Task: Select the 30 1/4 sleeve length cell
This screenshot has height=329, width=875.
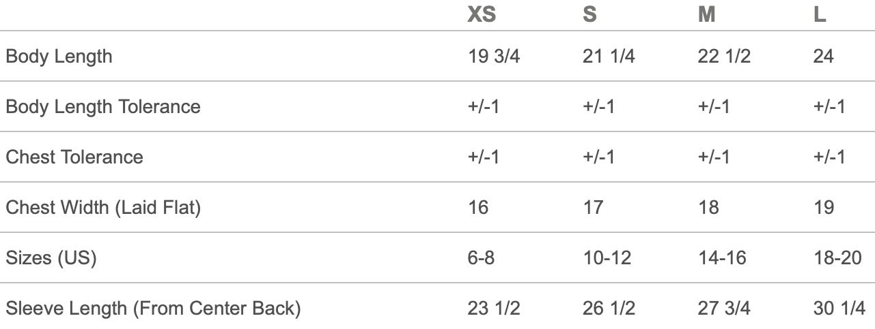Action: (839, 308)
